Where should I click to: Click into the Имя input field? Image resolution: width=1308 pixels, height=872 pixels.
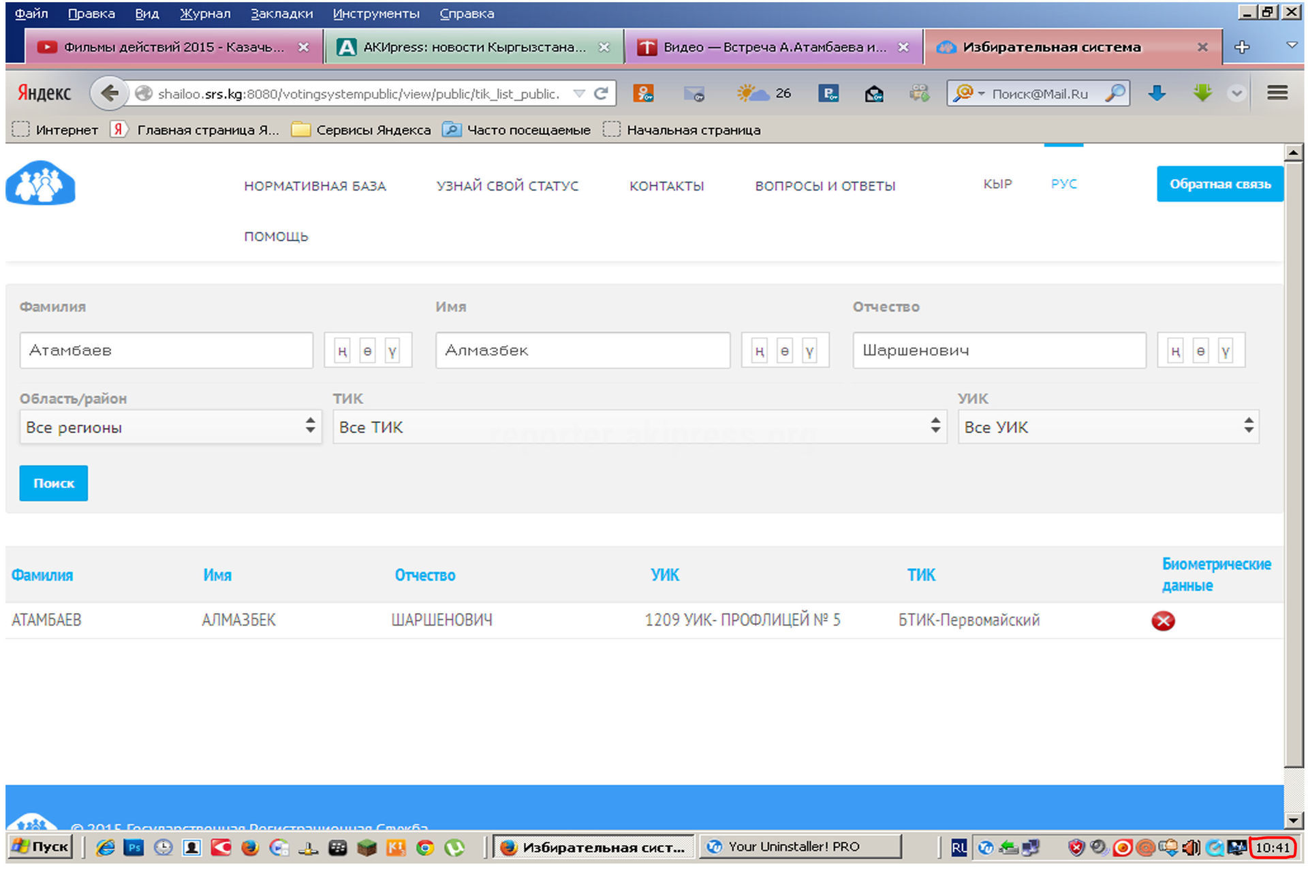[x=582, y=350]
